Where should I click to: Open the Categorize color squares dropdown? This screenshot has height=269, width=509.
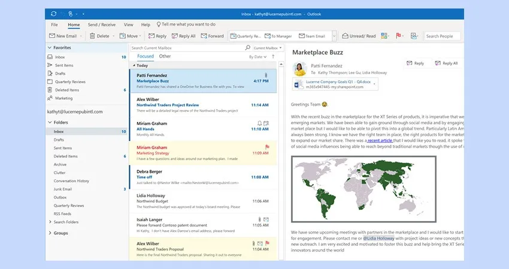coord(384,36)
